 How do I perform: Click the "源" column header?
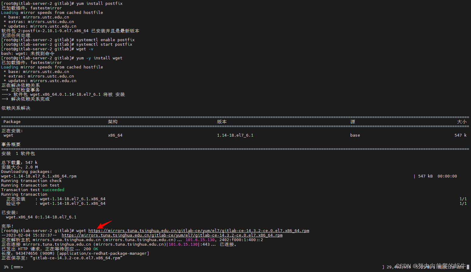click(353, 122)
